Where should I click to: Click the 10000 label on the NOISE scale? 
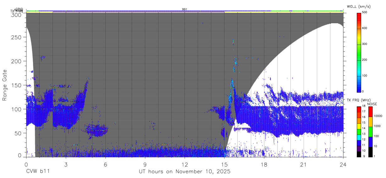click(378, 116)
